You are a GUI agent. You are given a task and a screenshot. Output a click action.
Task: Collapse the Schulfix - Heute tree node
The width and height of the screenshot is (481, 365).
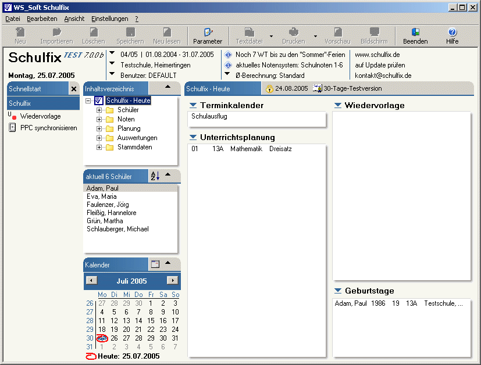click(x=88, y=101)
